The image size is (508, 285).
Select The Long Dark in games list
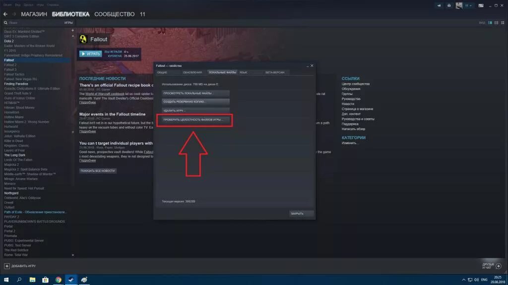14,155
